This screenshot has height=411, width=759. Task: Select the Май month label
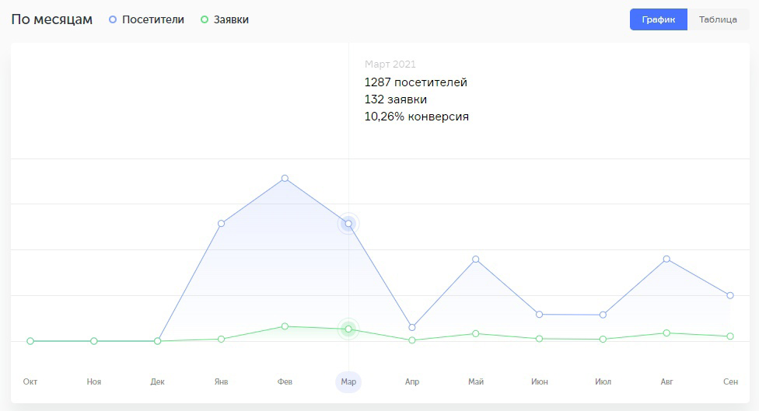coord(476,381)
